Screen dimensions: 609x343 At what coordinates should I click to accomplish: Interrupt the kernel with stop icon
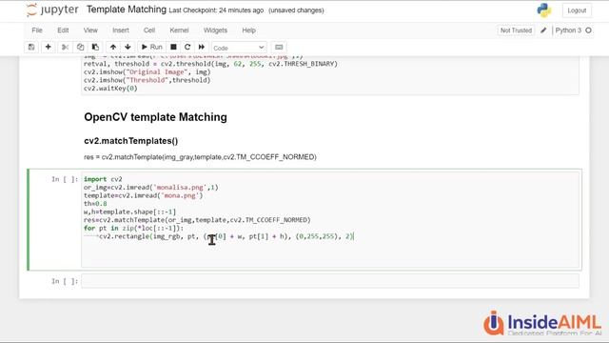click(x=173, y=47)
